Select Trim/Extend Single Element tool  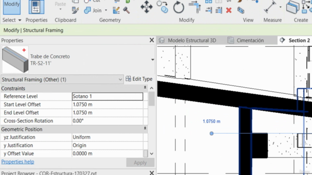click(209, 10)
